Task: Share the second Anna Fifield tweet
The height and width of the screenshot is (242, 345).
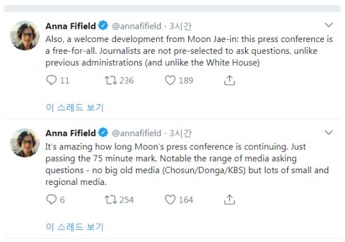Action: pos(230,199)
